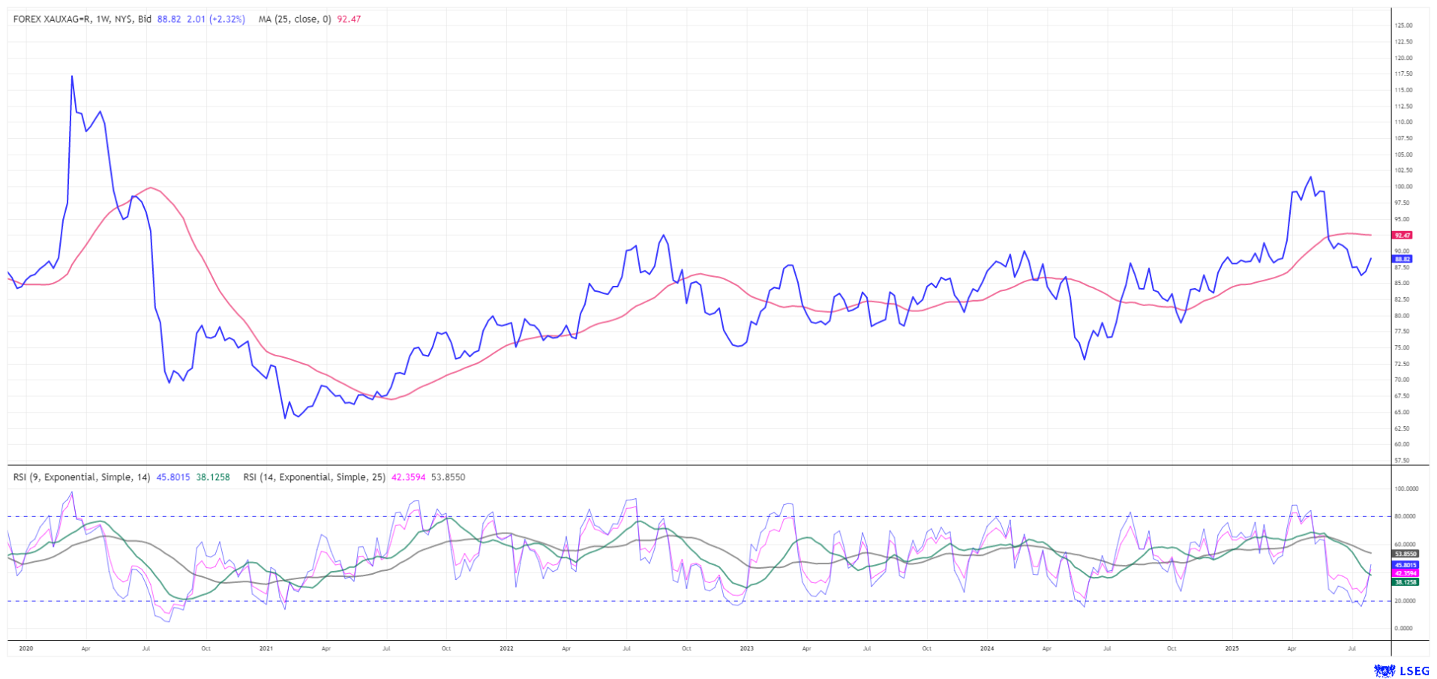Image resolution: width=1437 pixels, height=679 pixels.
Task: Click the blue 88.82 last price tag
Action: coord(1402,259)
